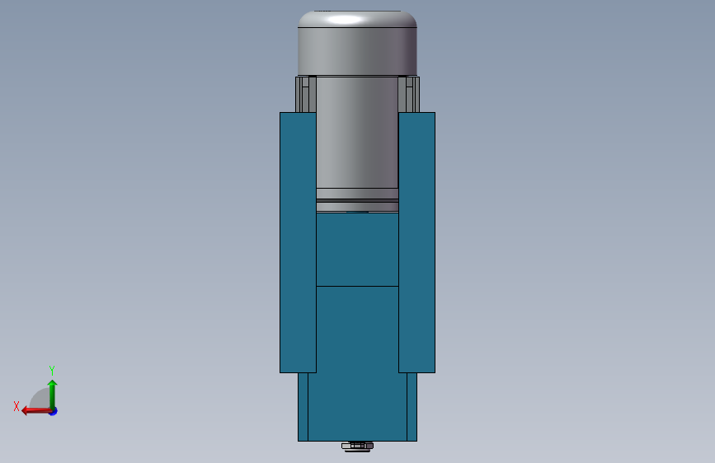Click the red X axis arrow of the triad

point(36,411)
